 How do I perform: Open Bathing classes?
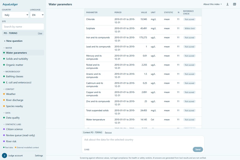point(23,76)
